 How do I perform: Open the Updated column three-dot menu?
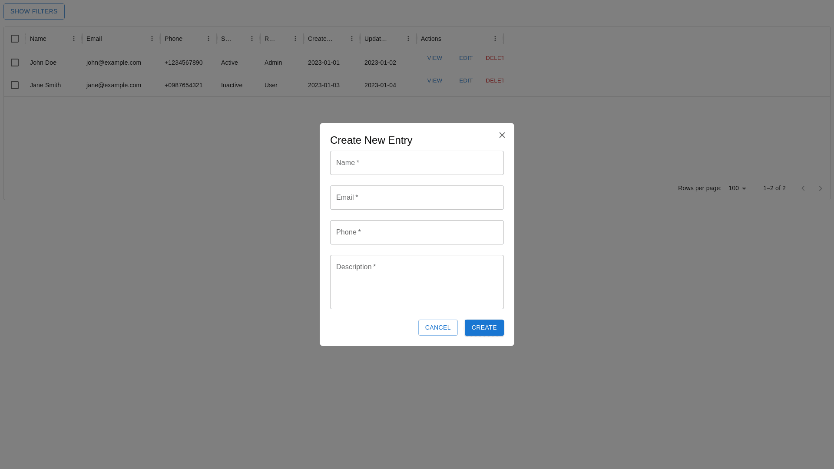tap(408, 39)
